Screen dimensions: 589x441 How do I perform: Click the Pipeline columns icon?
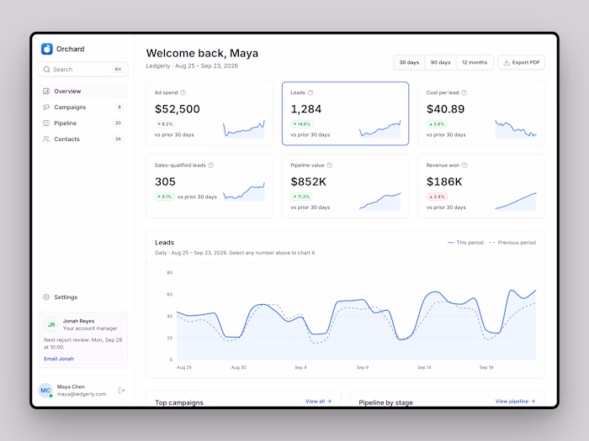(x=46, y=123)
